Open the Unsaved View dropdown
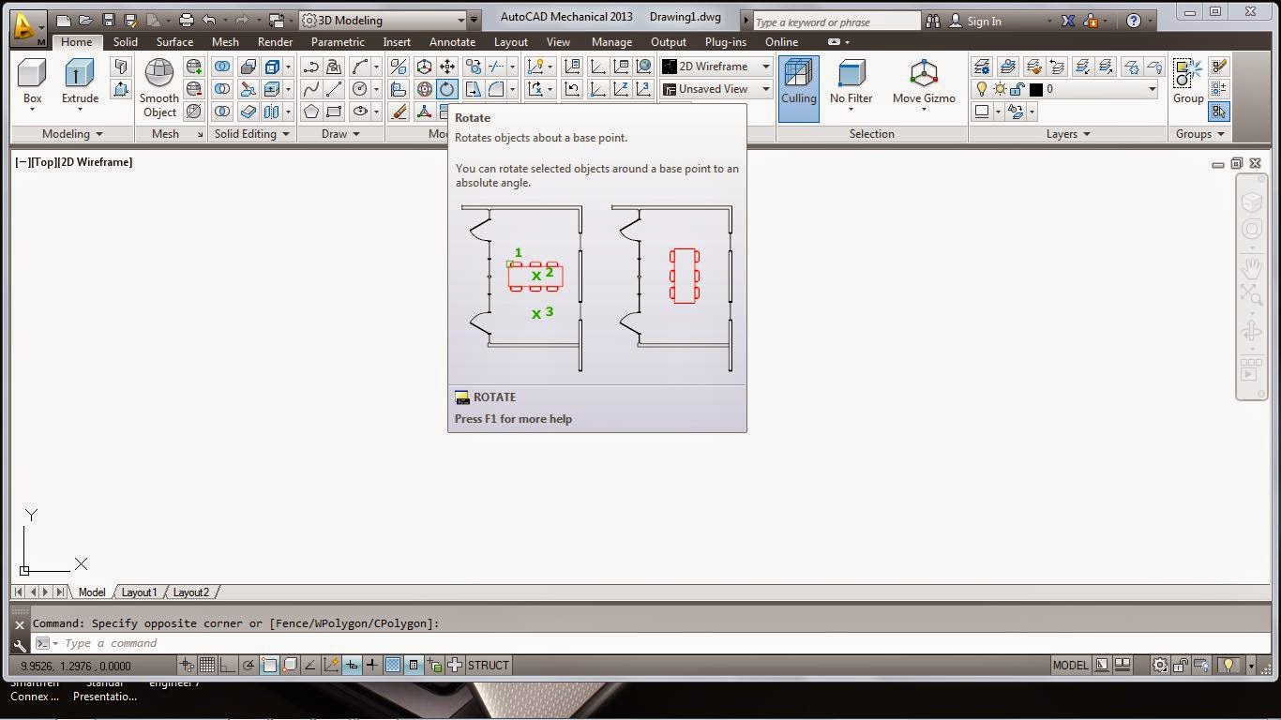Viewport: 1281px width, 720px height. [716, 89]
